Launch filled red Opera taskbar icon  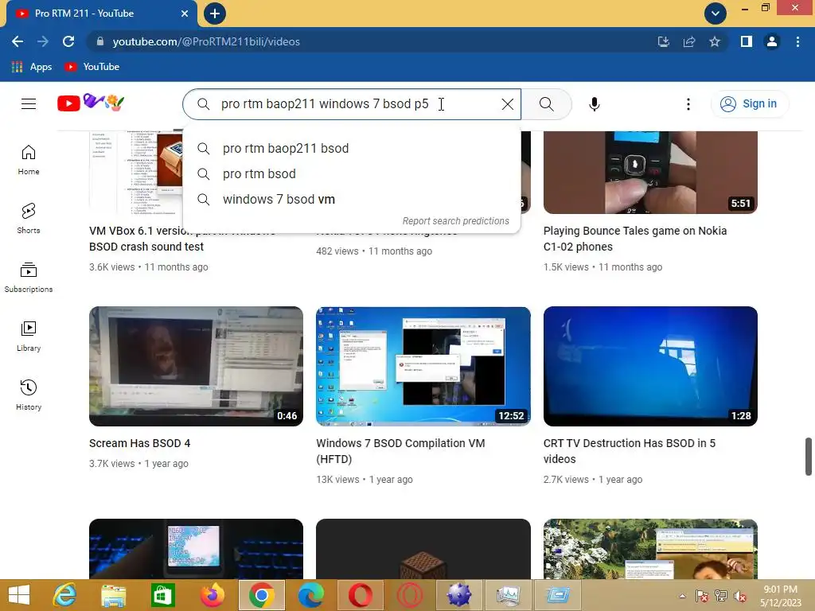click(x=361, y=595)
